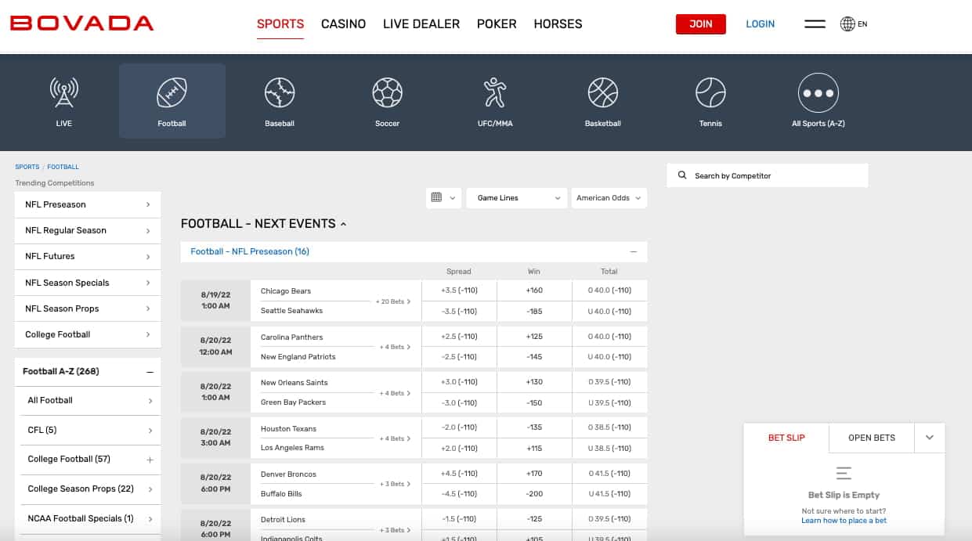Expand +4 Bets for Saints vs Packers

tap(395, 393)
